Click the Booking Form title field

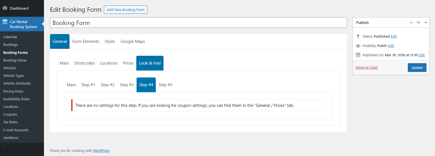point(198,23)
